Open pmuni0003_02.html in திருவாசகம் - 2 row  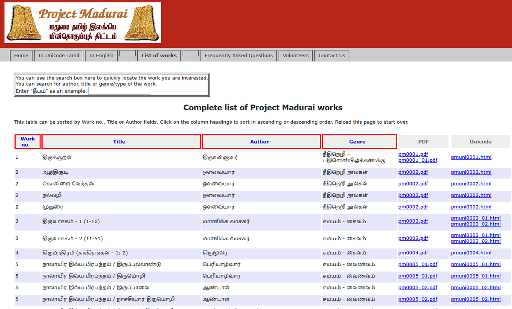point(476,241)
